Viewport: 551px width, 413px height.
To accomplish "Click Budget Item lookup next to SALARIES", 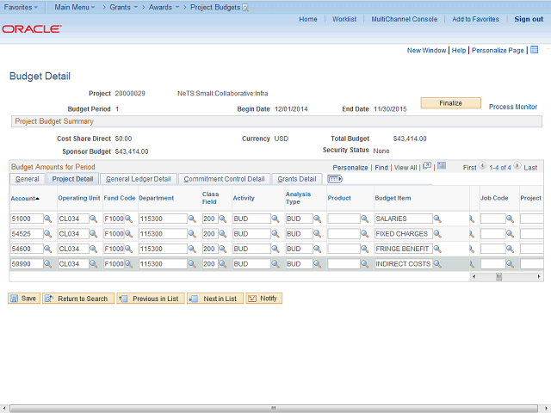I will click(437, 219).
